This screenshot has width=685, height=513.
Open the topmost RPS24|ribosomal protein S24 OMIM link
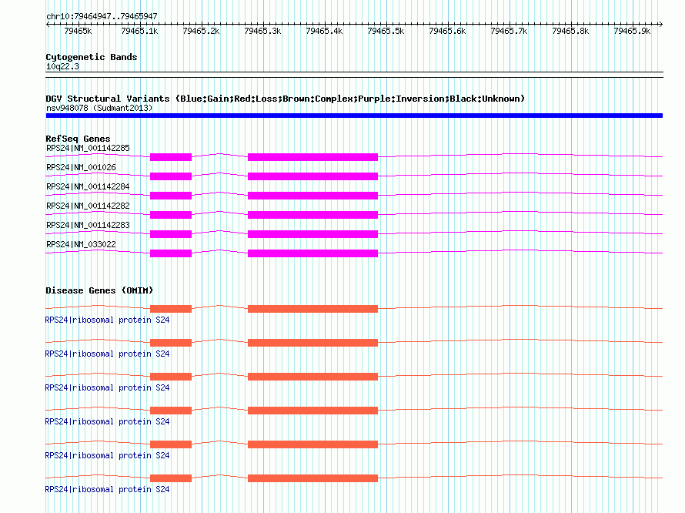click(107, 320)
